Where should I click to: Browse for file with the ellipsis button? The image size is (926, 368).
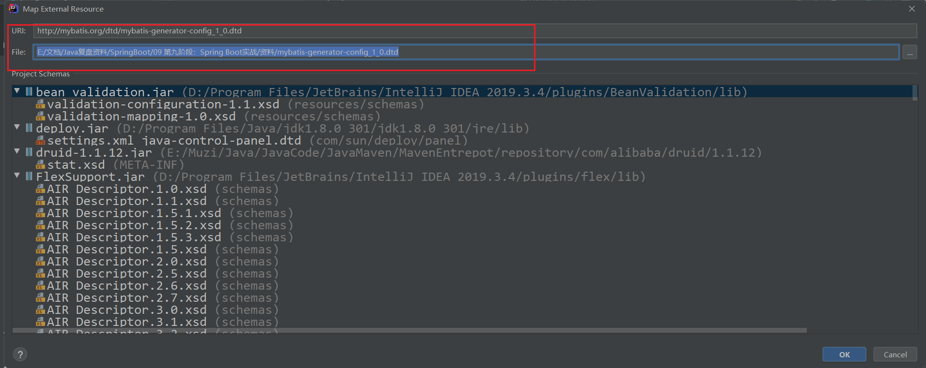(x=910, y=52)
